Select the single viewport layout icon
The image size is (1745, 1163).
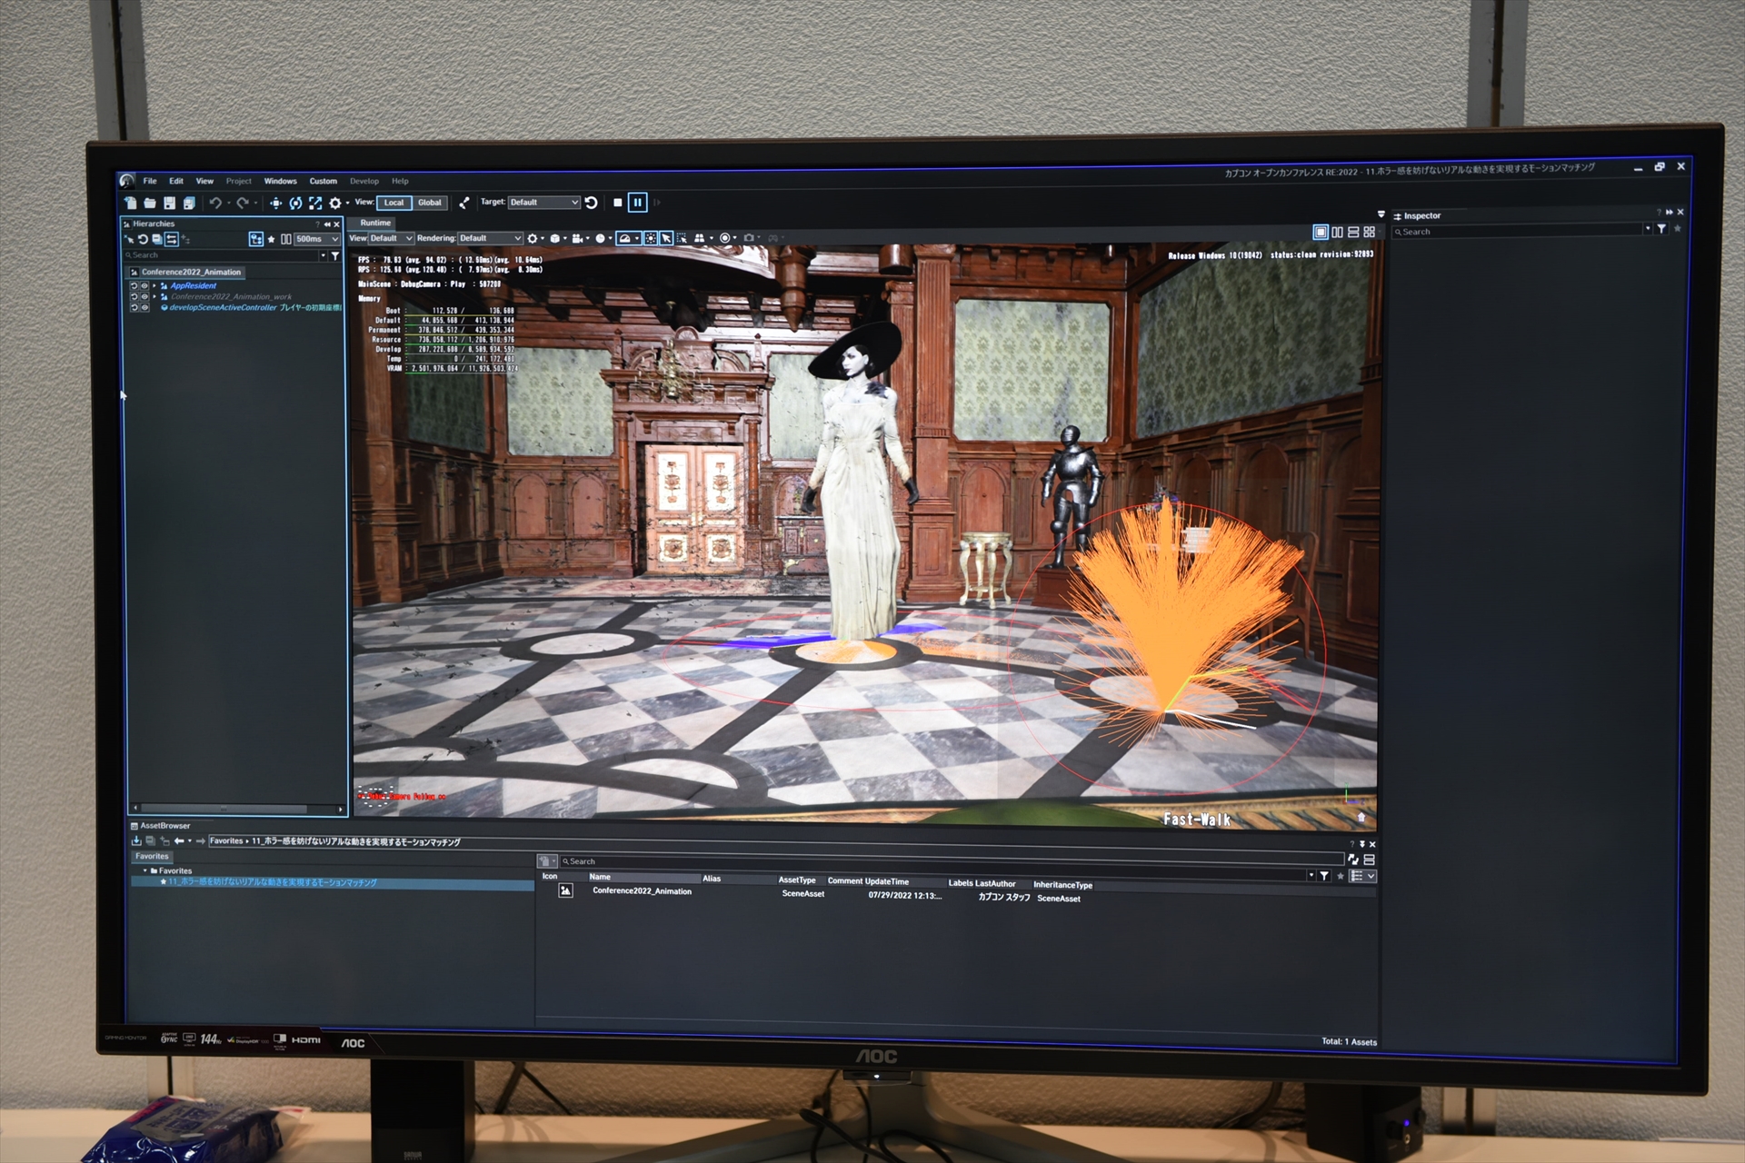1321,233
